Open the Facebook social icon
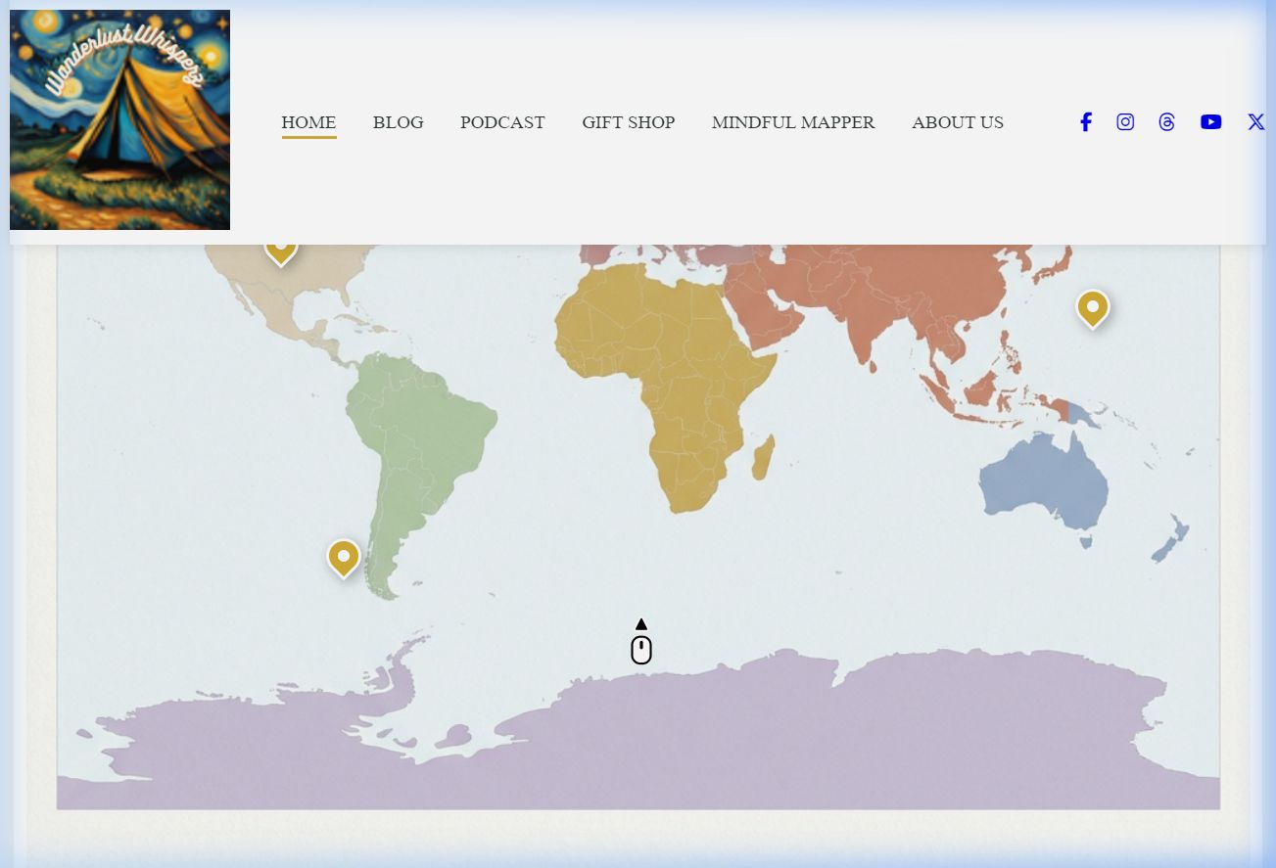Viewport: 1276px width, 868px height. pyautogui.click(x=1085, y=122)
